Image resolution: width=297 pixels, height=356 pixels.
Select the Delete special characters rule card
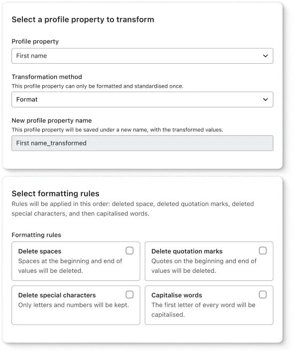(x=76, y=305)
